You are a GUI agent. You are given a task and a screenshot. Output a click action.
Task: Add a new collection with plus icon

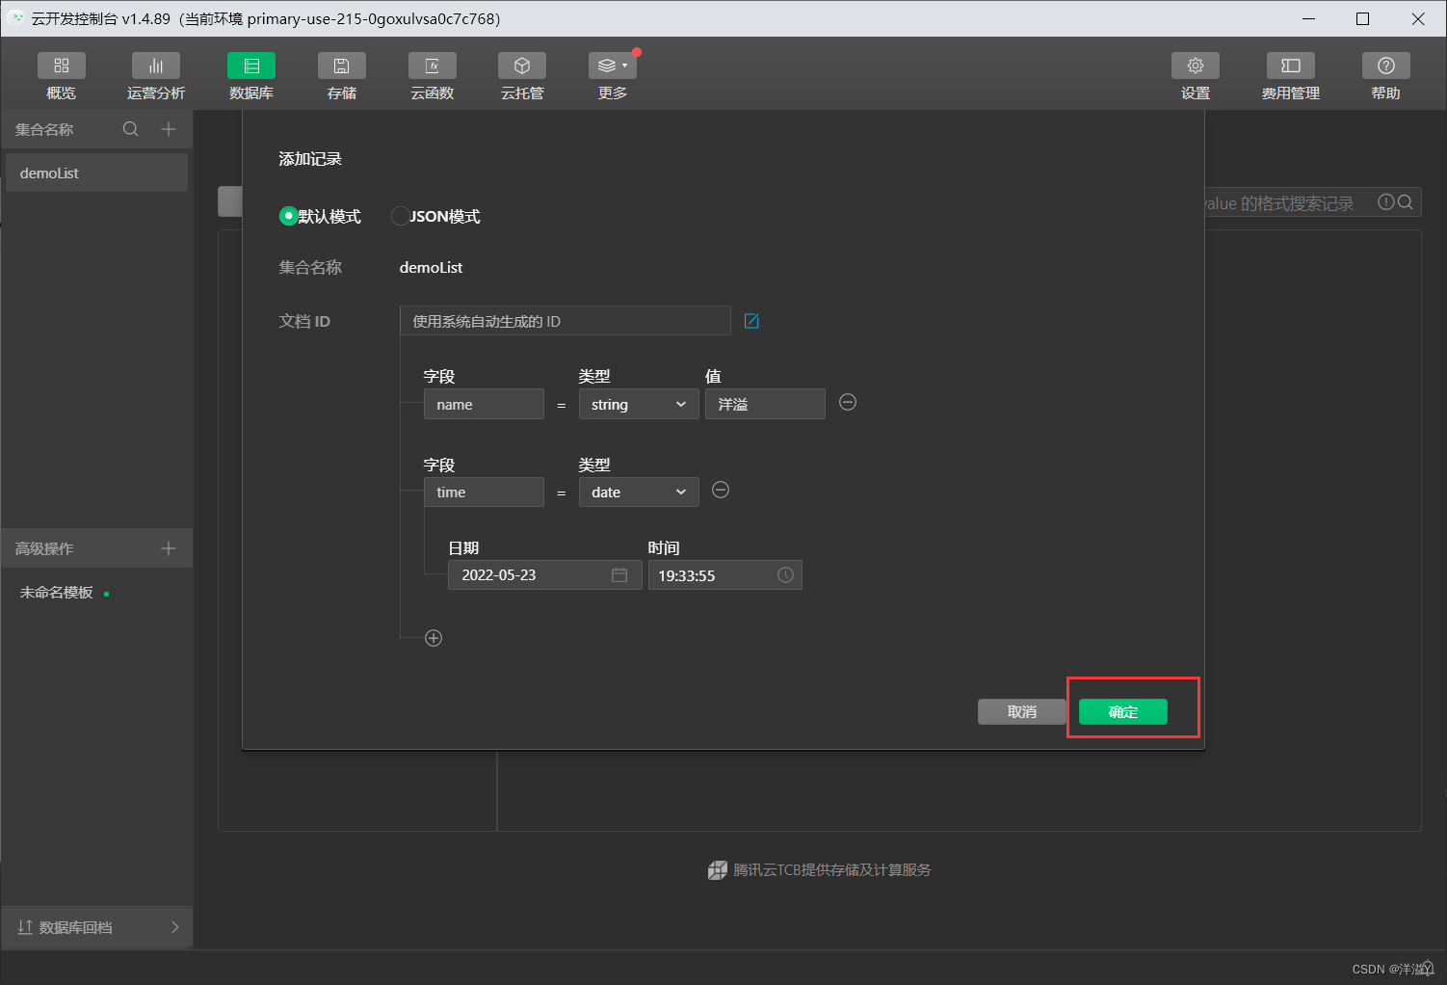169,129
